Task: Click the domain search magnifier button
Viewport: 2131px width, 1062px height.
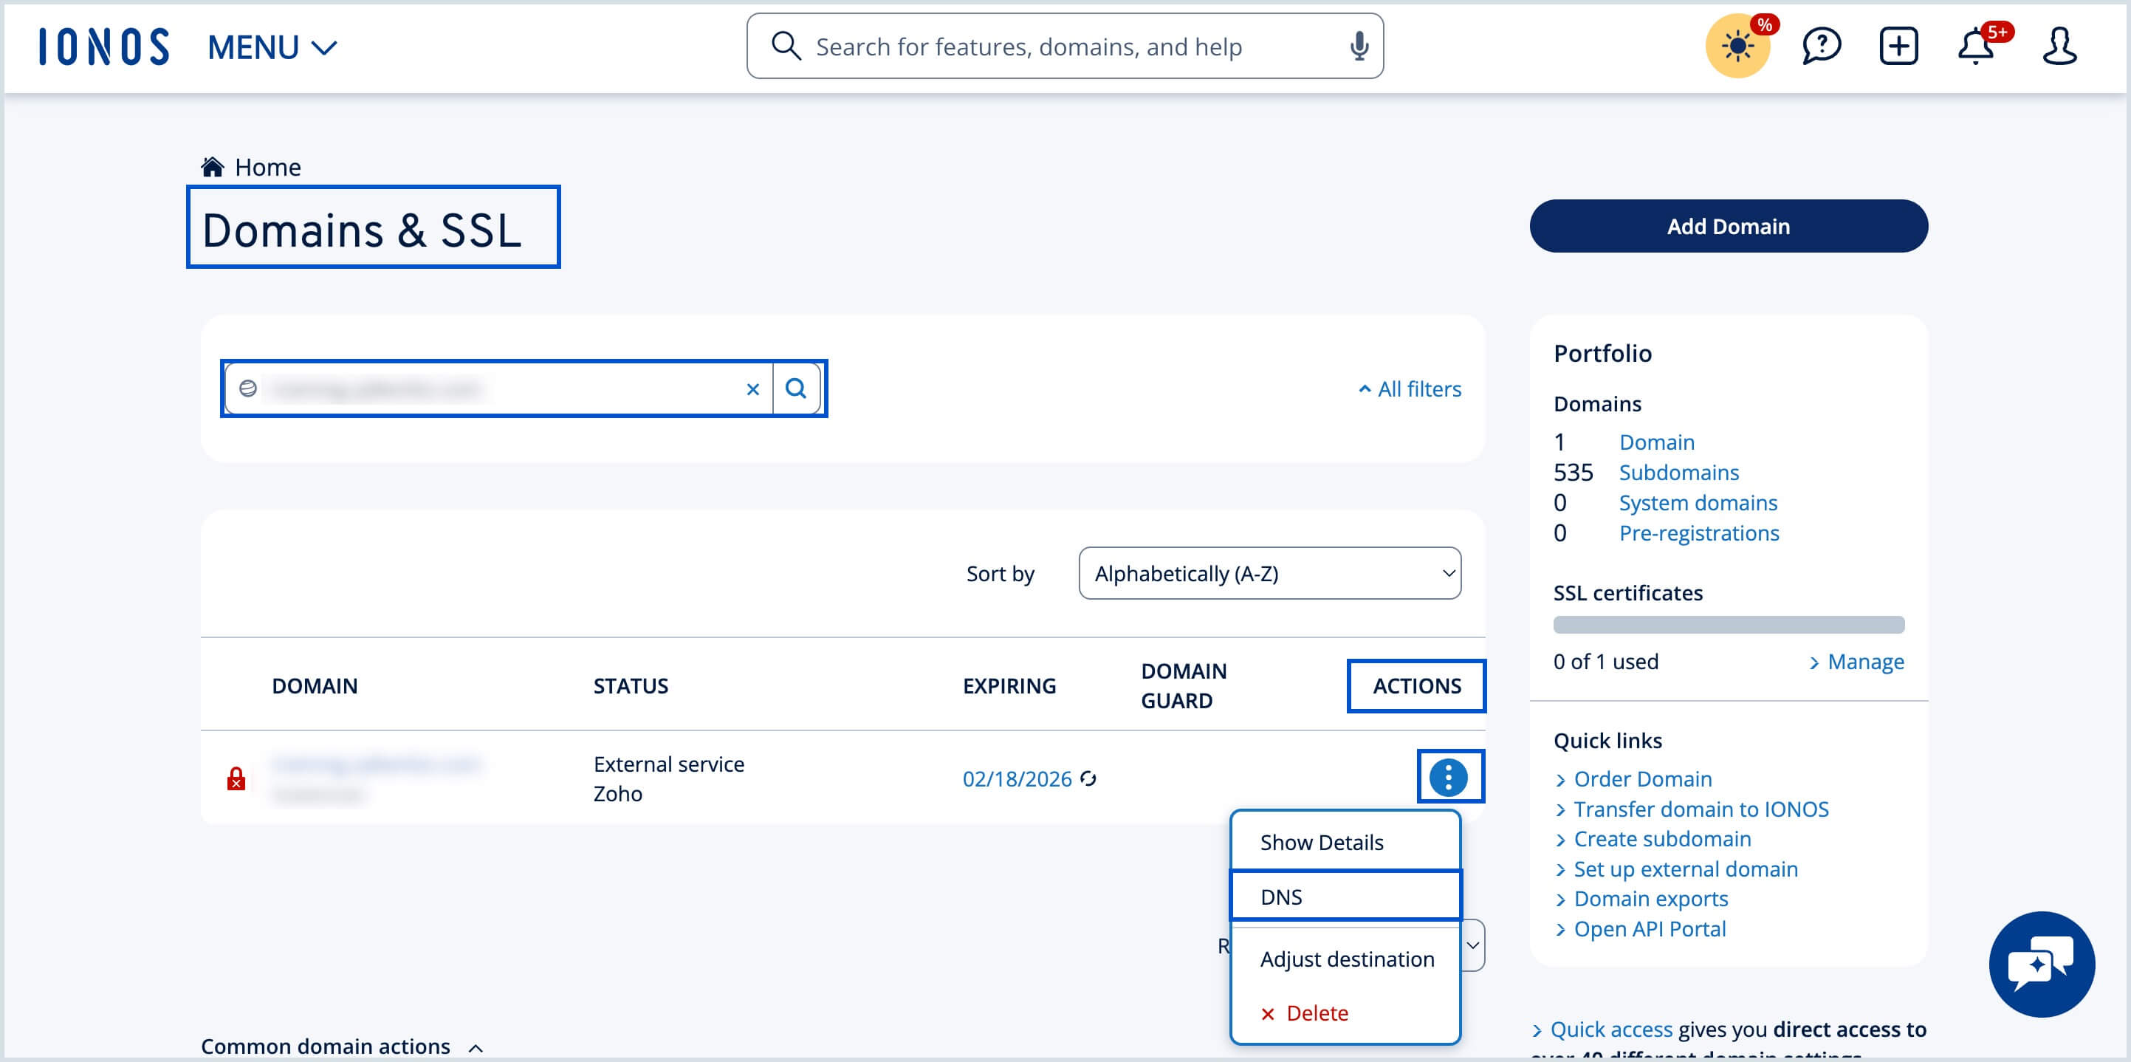Action: coord(796,388)
